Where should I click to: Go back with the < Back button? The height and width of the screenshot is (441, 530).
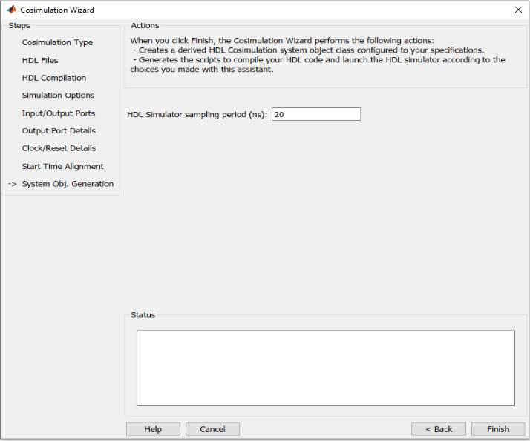point(438,429)
